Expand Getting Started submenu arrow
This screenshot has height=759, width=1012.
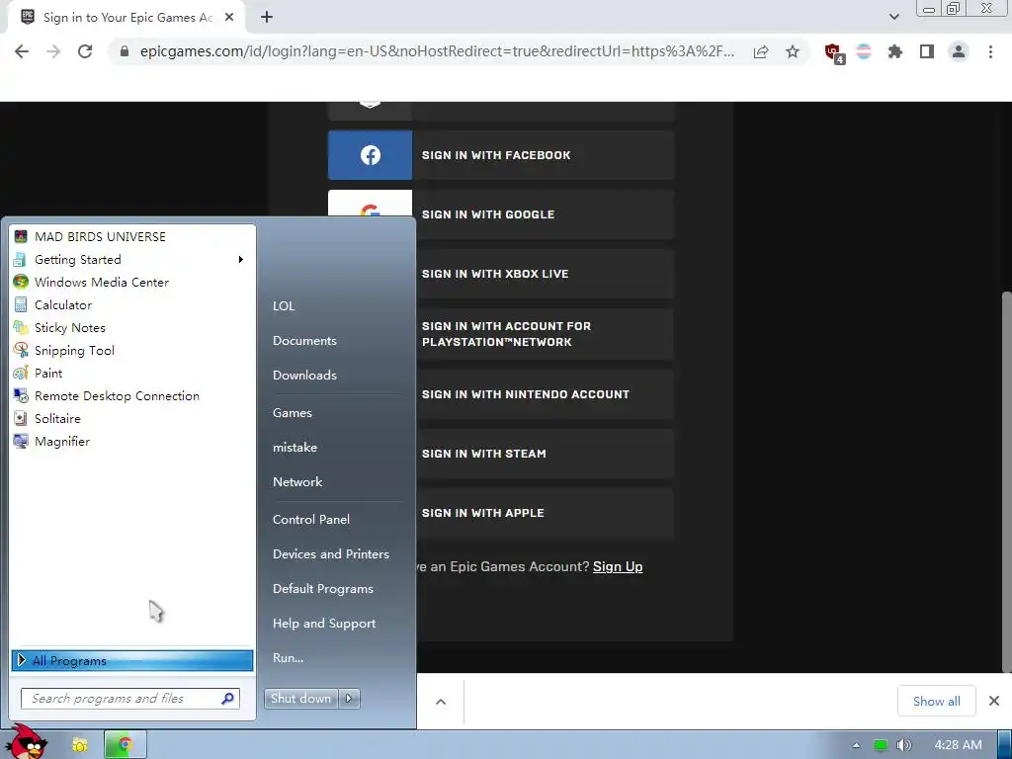[241, 260]
